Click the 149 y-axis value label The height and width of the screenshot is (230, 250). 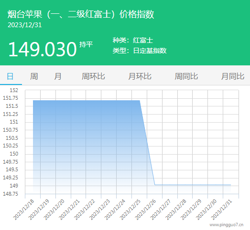(14, 186)
